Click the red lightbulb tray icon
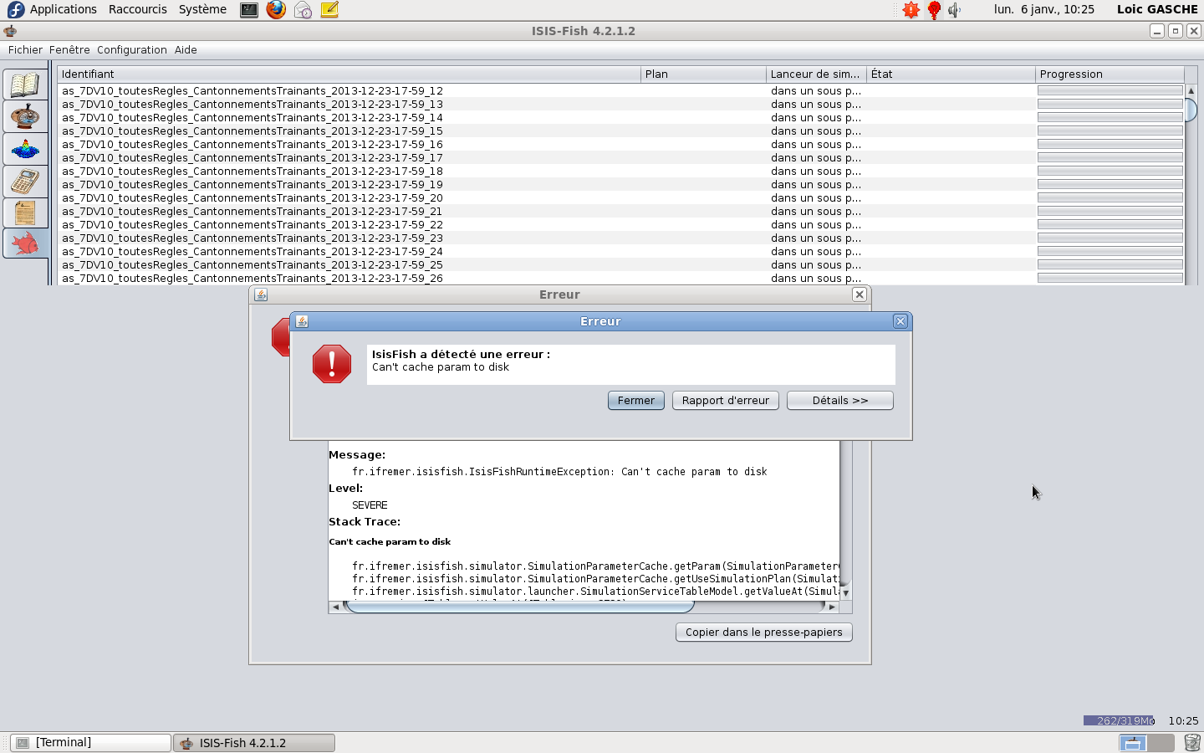1204x753 pixels. coord(934,10)
